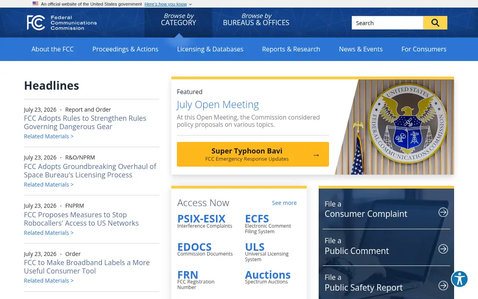This screenshot has height=299, width=478.
Task: Open EDOCS Commission Documents
Action: tap(205, 249)
